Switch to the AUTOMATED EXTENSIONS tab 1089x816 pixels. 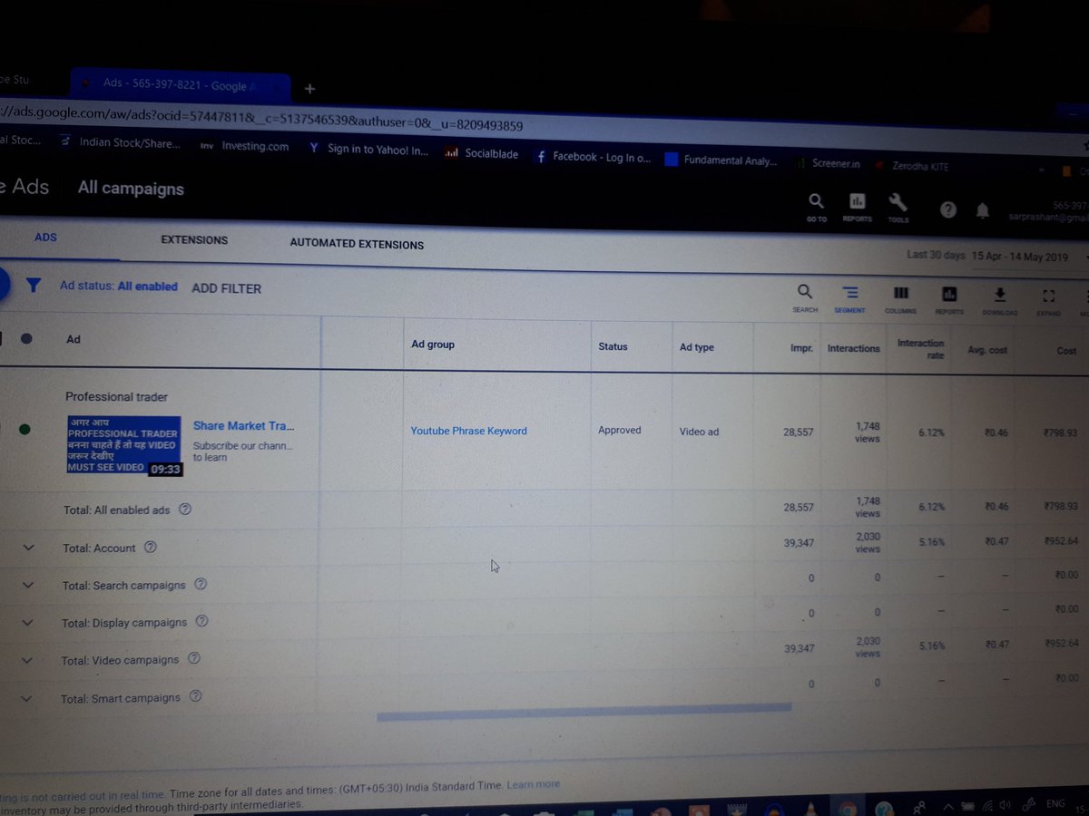(357, 244)
